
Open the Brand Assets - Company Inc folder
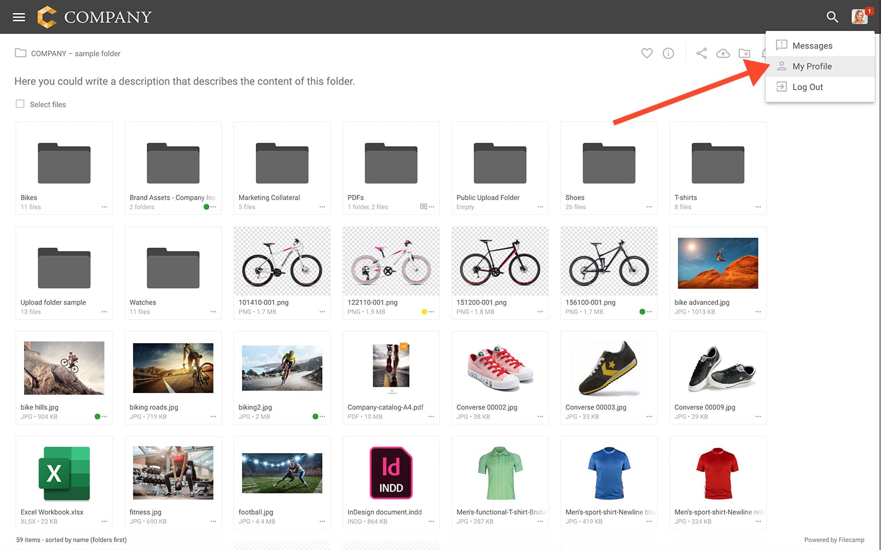pos(173,163)
